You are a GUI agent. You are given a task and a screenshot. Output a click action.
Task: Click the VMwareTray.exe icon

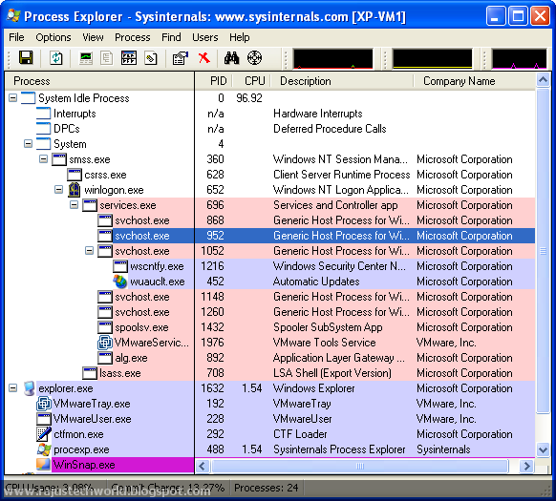pos(44,404)
